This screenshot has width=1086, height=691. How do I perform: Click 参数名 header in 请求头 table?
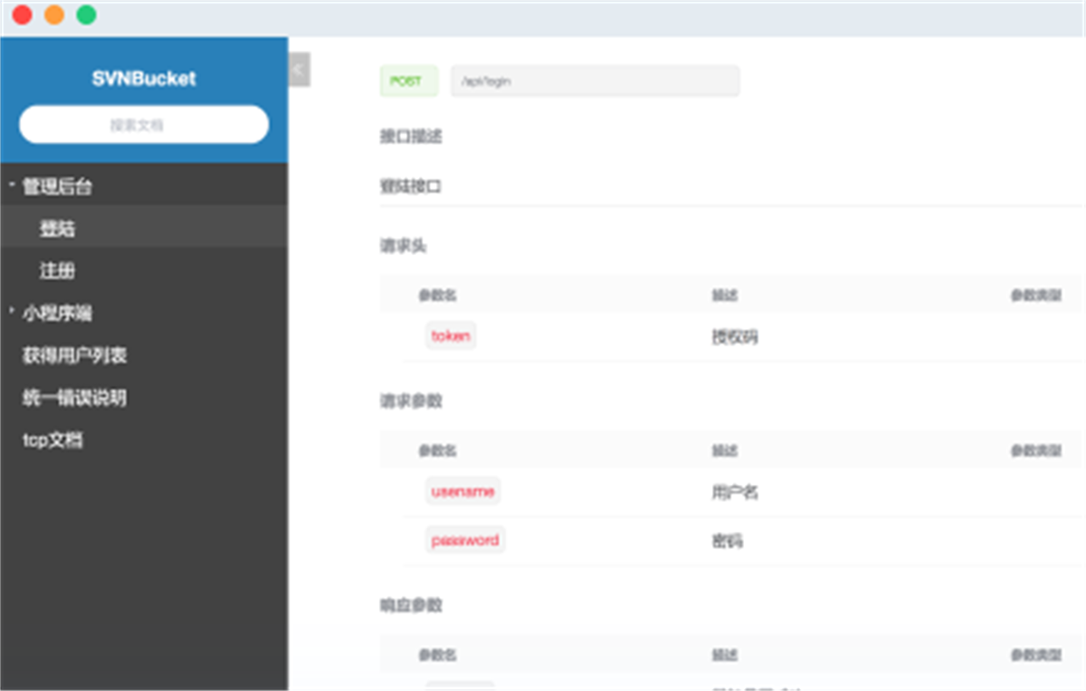pos(437,295)
